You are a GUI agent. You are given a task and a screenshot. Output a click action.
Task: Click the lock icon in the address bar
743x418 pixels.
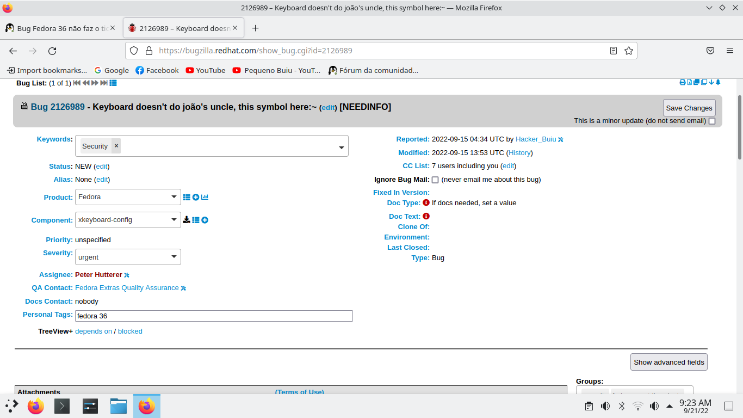tap(149, 51)
